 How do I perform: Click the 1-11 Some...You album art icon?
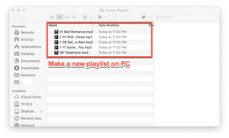(x=56, y=47)
